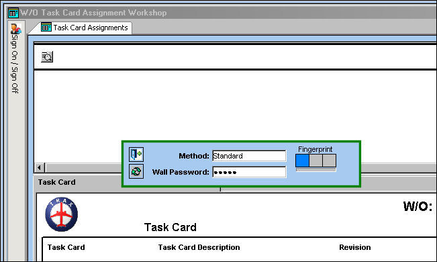Screen dimensions: 437x262
Task: Click the magnifier search icon in the toolbar
Action: [47, 57]
